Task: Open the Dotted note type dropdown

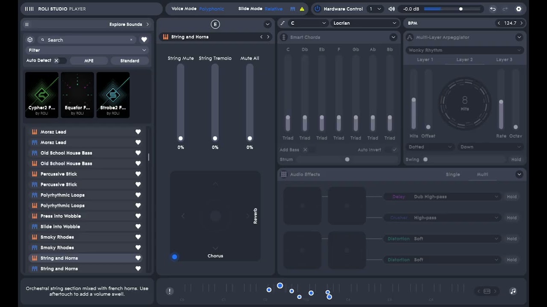Action: pyautogui.click(x=430, y=147)
